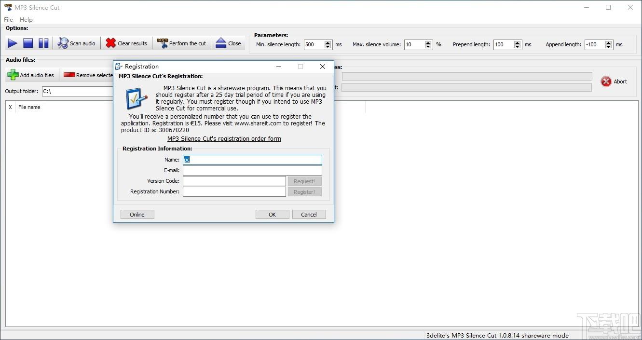This screenshot has height=340, width=642.
Task: Click OK in the Registration dialog
Action: [x=273, y=215]
